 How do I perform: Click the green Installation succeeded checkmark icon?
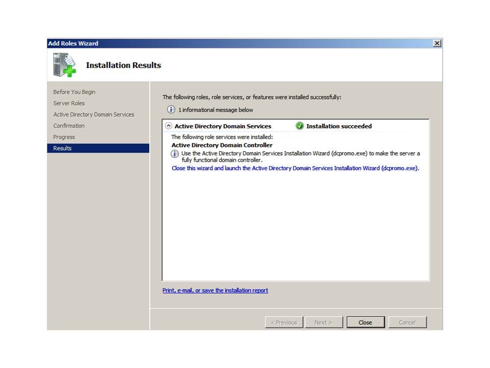300,126
